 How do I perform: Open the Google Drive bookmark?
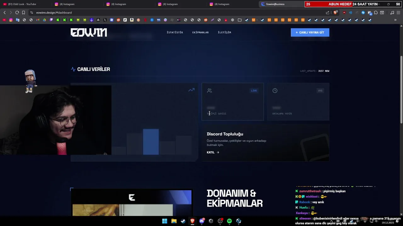click(x=44, y=20)
